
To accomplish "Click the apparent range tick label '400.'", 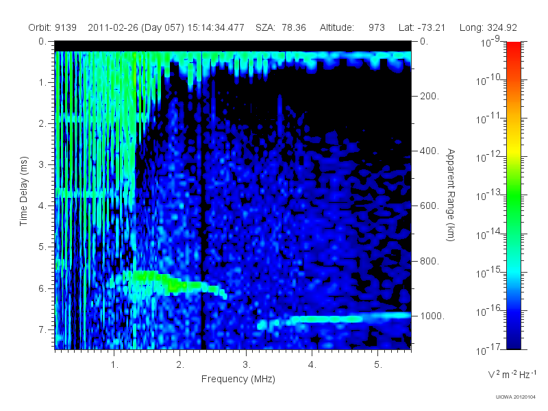I will pos(429,151).
